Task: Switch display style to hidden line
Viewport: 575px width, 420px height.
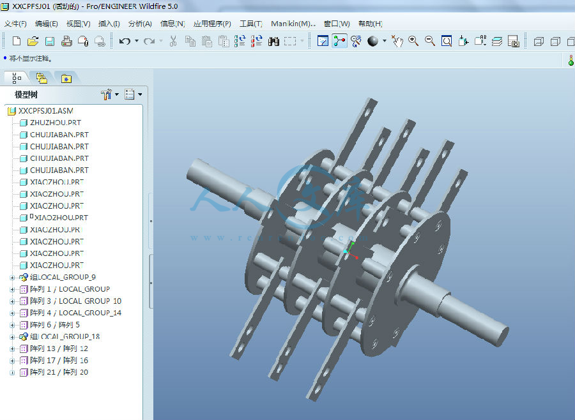Action: (x=556, y=41)
